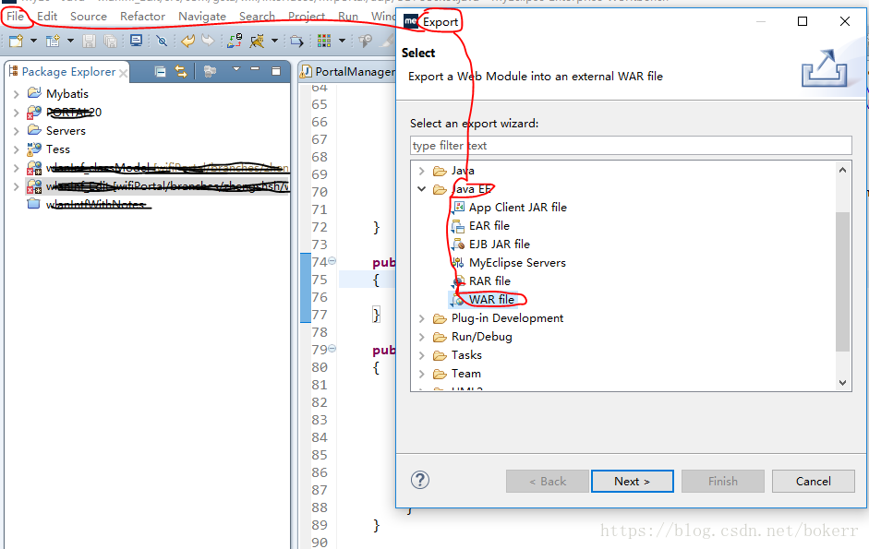The width and height of the screenshot is (869, 549).
Task: Select EJB JAR file export option
Action: click(x=500, y=244)
